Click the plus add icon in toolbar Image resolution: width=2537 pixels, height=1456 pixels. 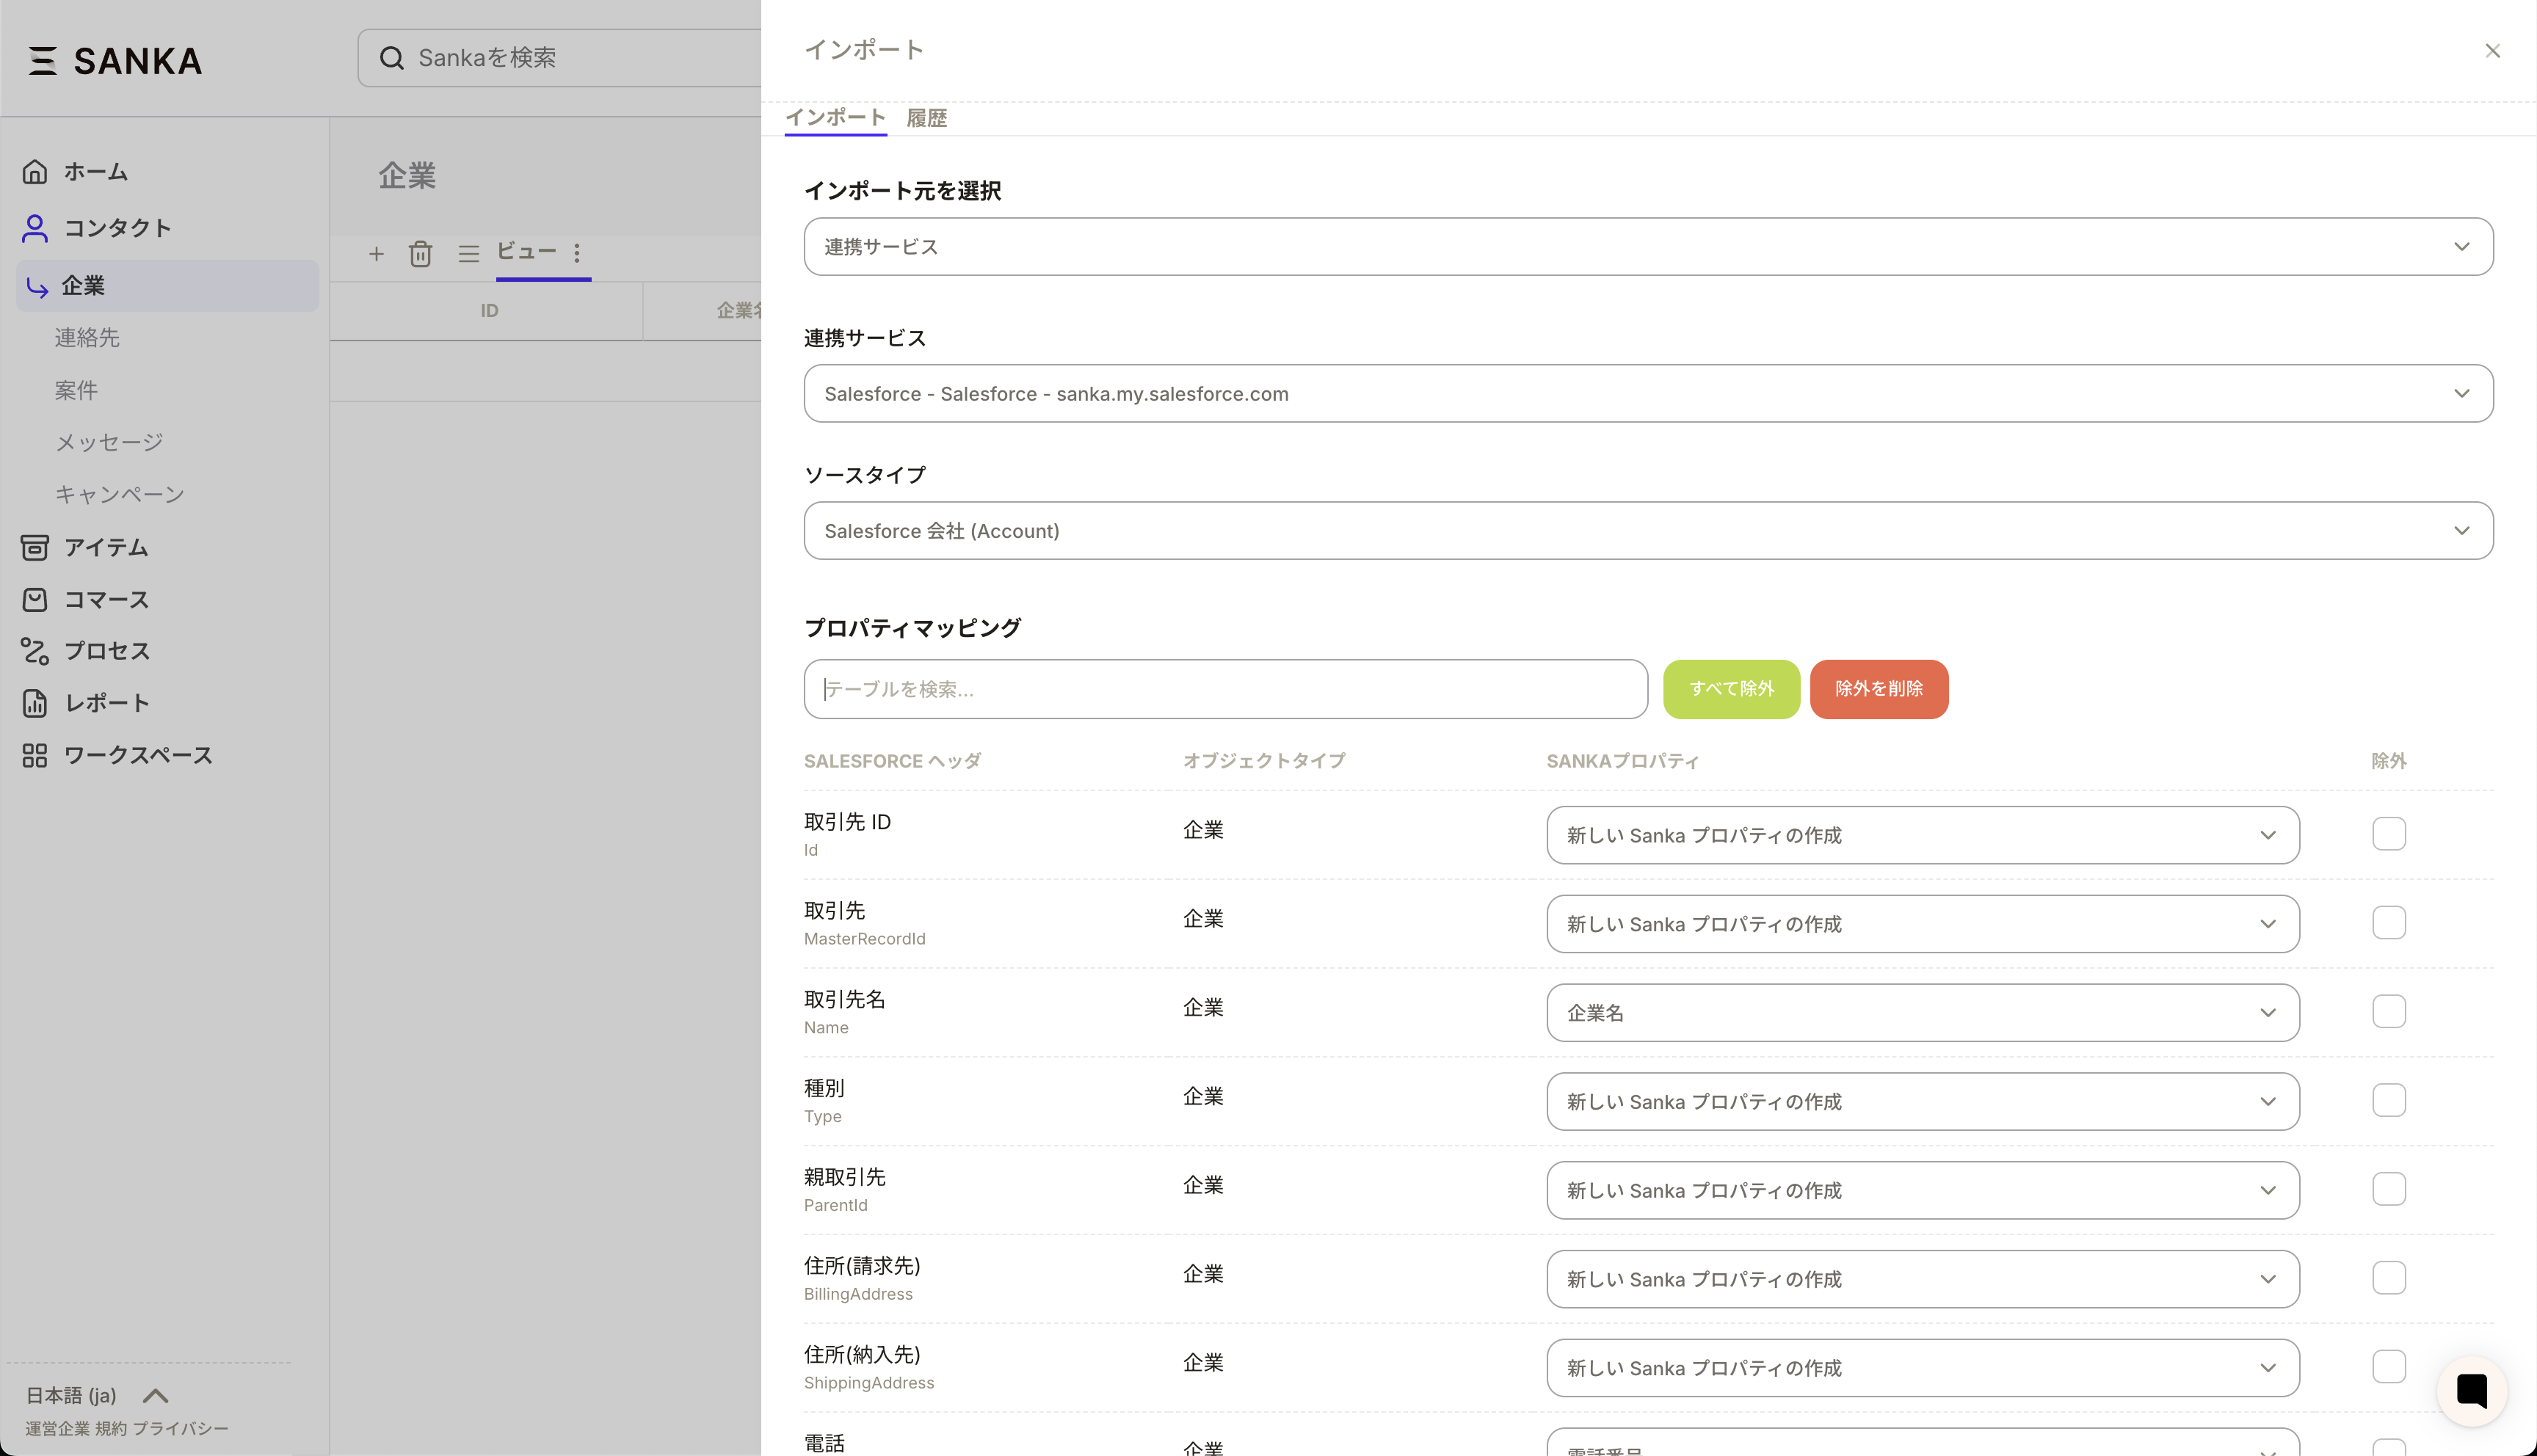coord(376,254)
